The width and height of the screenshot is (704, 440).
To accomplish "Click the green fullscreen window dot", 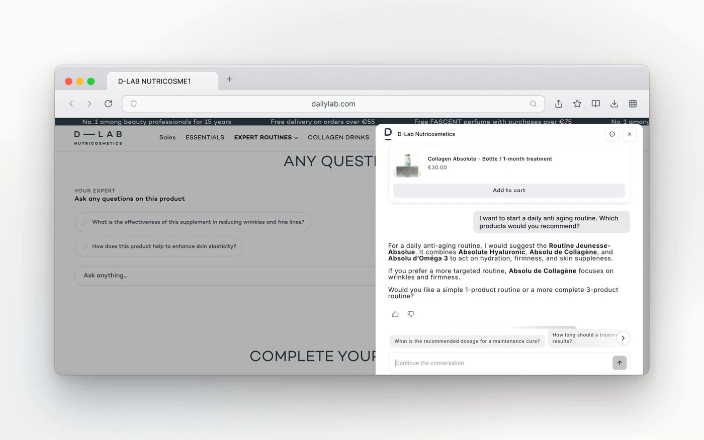I will tap(91, 81).
